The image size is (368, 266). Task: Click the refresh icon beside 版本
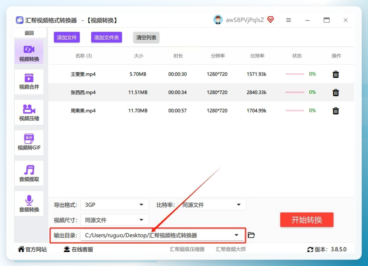[x=310, y=249]
